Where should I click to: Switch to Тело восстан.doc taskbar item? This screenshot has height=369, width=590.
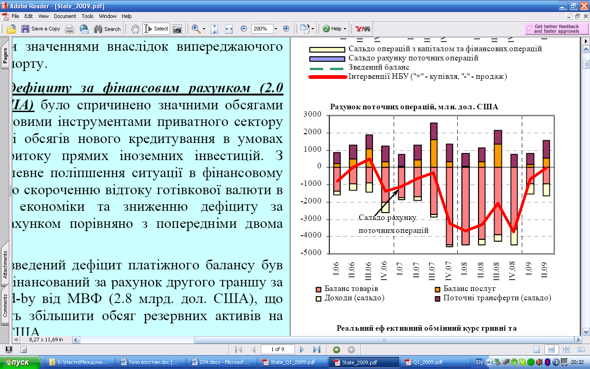click(x=151, y=362)
